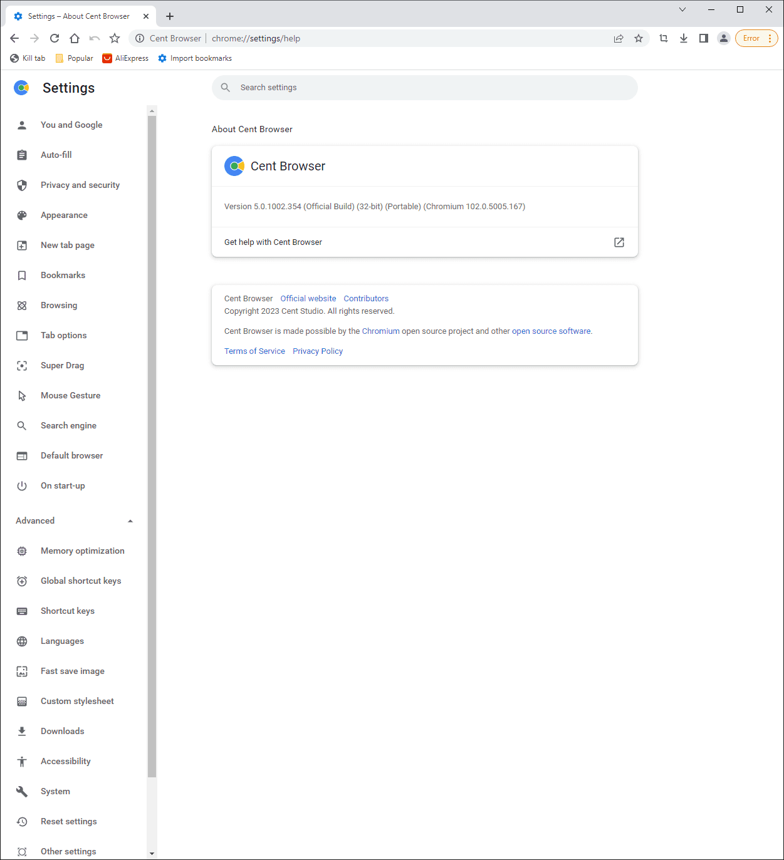This screenshot has height=860, width=784.
Task: Open the downloads toolbar icon
Action: pyautogui.click(x=684, y=38)
